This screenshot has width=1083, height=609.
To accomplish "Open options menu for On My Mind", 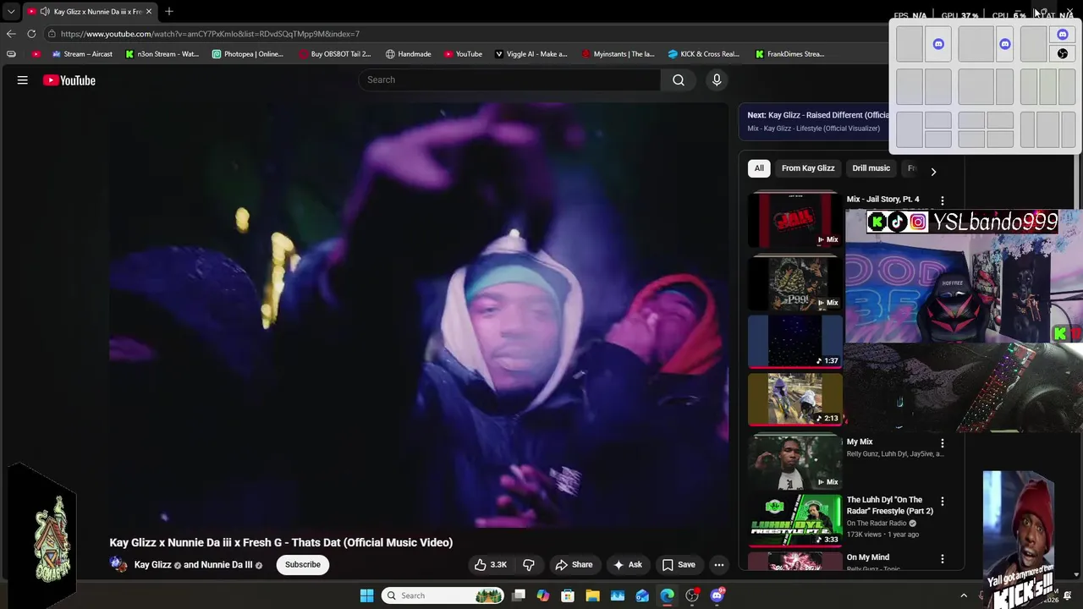I will tap(943, 559).
